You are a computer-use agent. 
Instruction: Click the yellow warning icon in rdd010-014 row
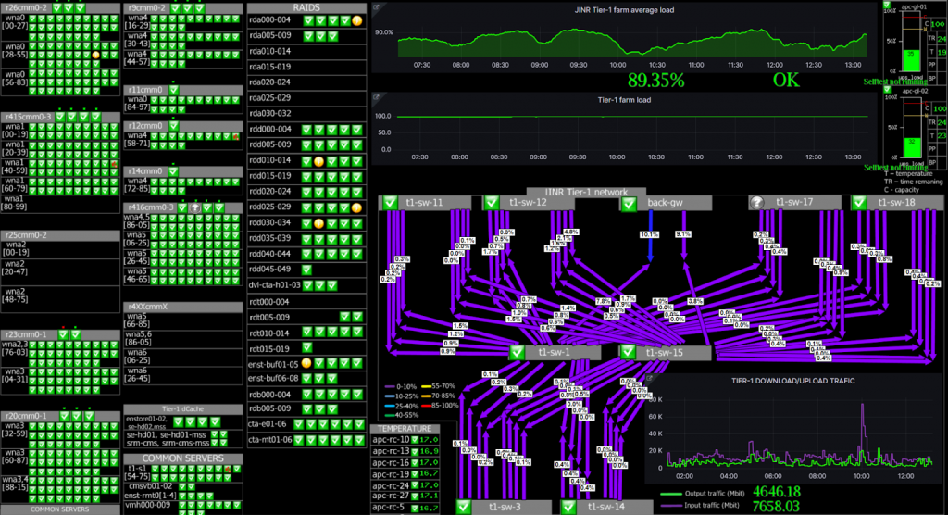(x=318, y=160)
